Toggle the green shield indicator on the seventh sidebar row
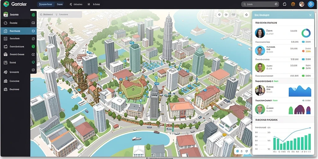Viewport: 318px width, 159px height. (34, 62)
